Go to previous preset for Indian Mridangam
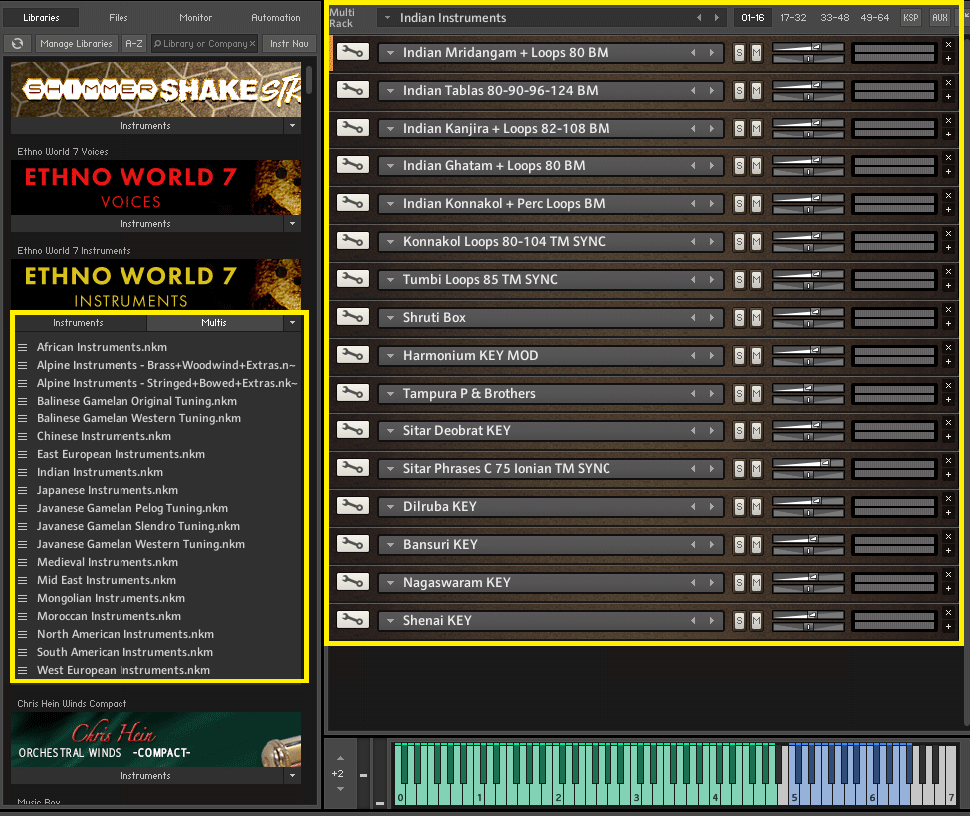The width and height of the screenshot is (970, 816). click(693, 53)
